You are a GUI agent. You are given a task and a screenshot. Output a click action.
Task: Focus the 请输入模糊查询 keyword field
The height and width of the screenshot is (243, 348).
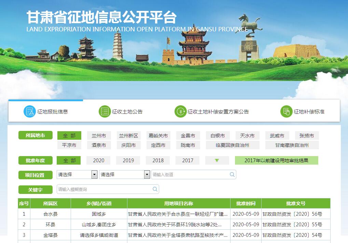(x=104, y=189)
